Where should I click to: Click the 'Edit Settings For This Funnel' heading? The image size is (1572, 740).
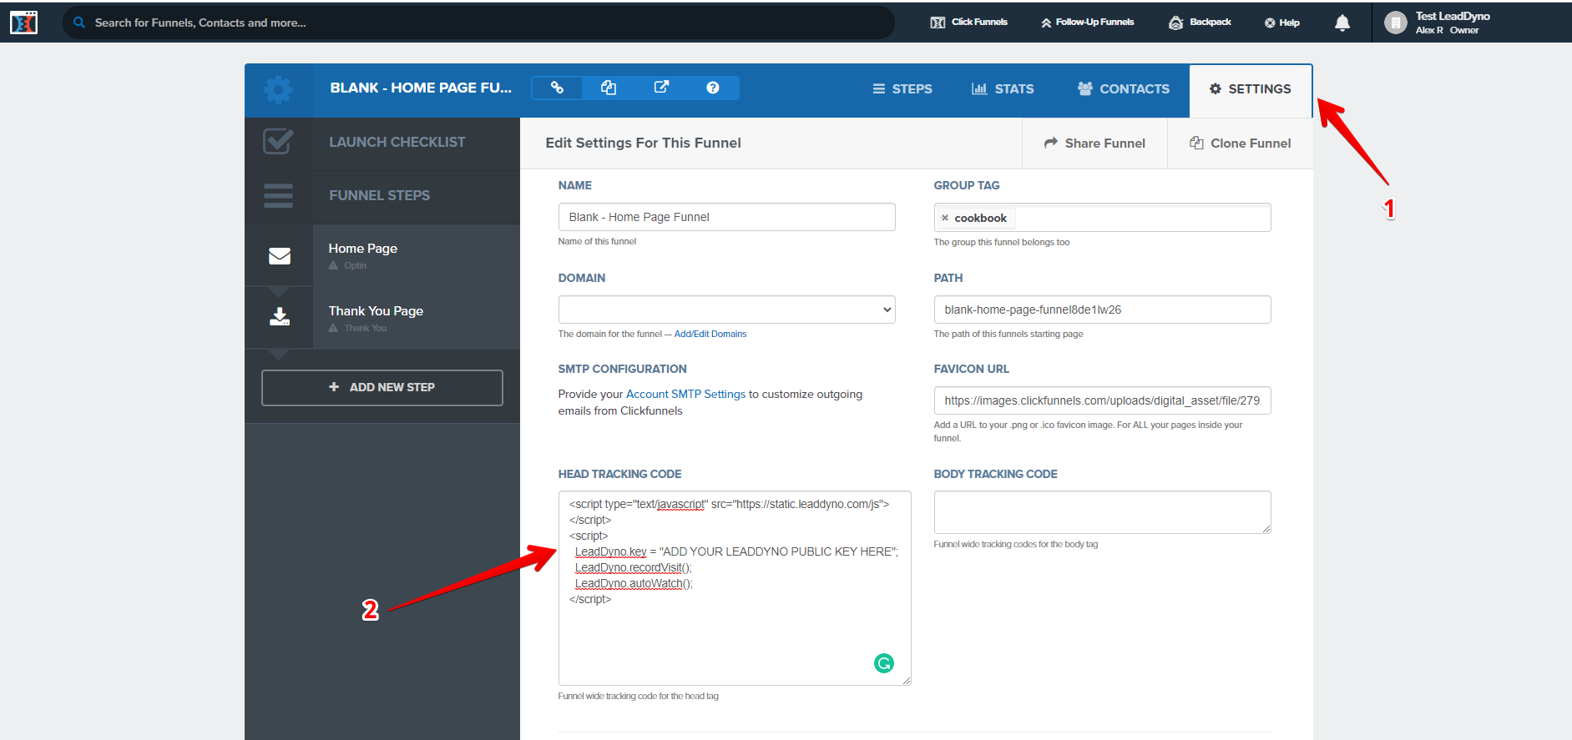[x=643, y=143]
